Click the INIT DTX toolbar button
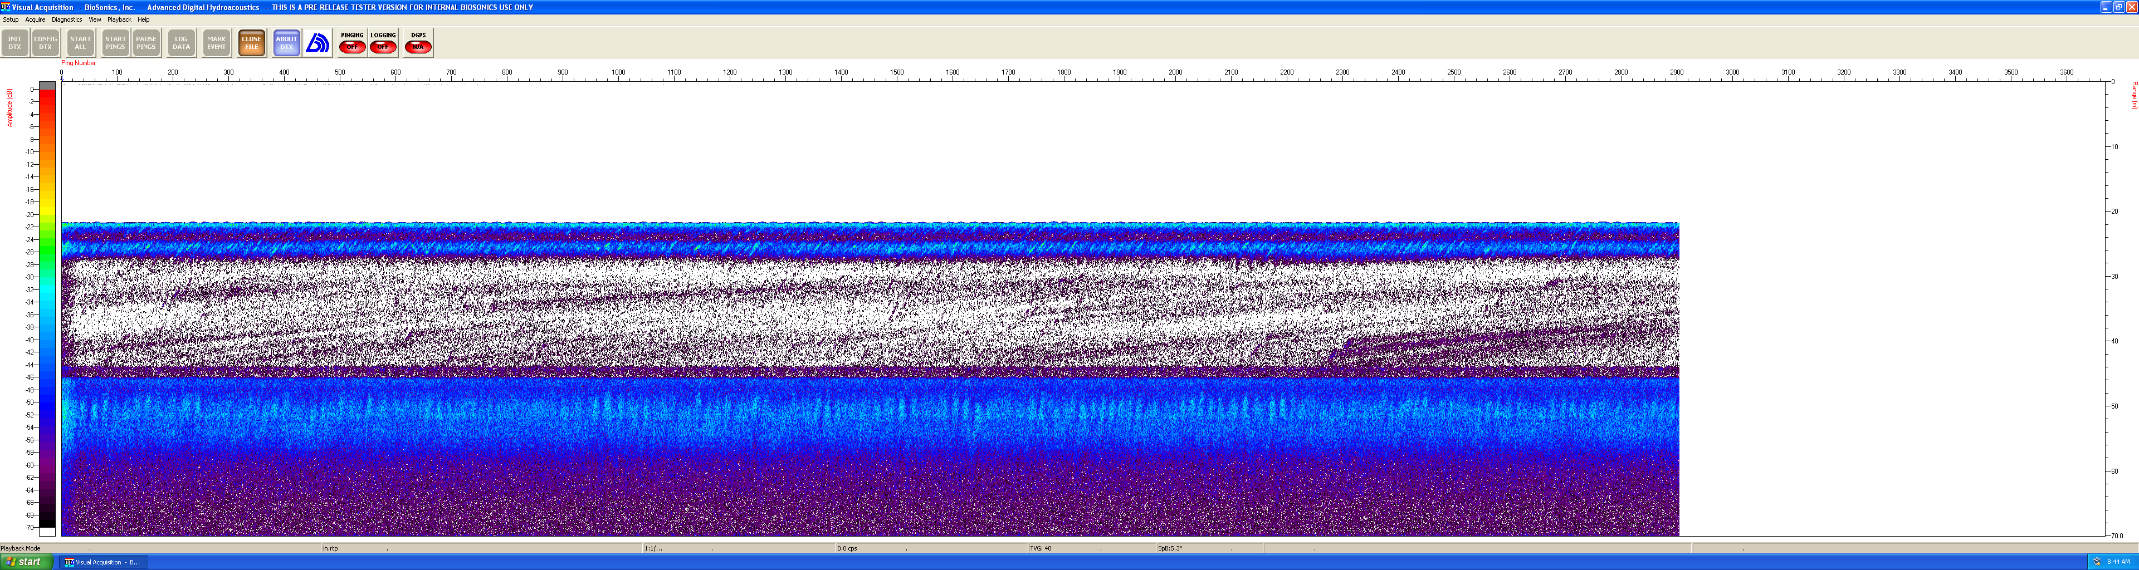This screenshot has width=2139, height=570. (x=15, y=43)
